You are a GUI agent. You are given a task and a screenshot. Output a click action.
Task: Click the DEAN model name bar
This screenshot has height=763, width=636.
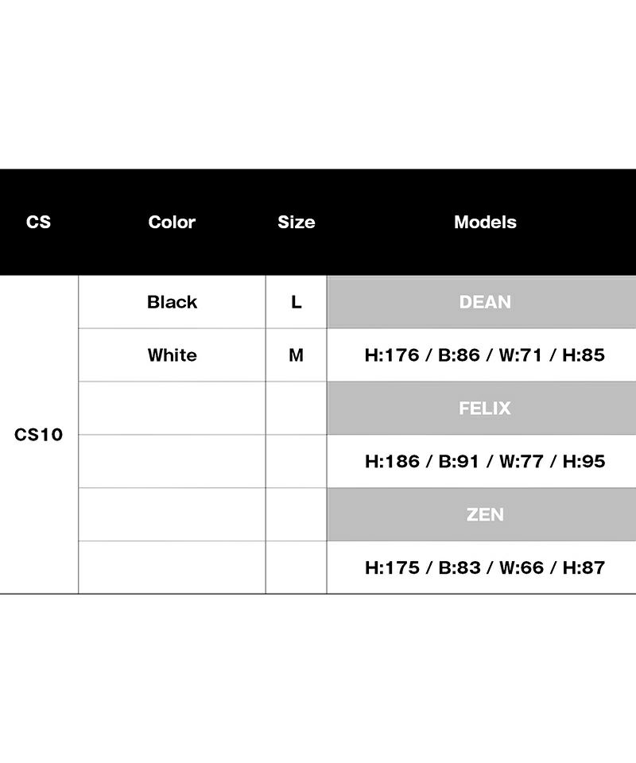click(485, 302)
